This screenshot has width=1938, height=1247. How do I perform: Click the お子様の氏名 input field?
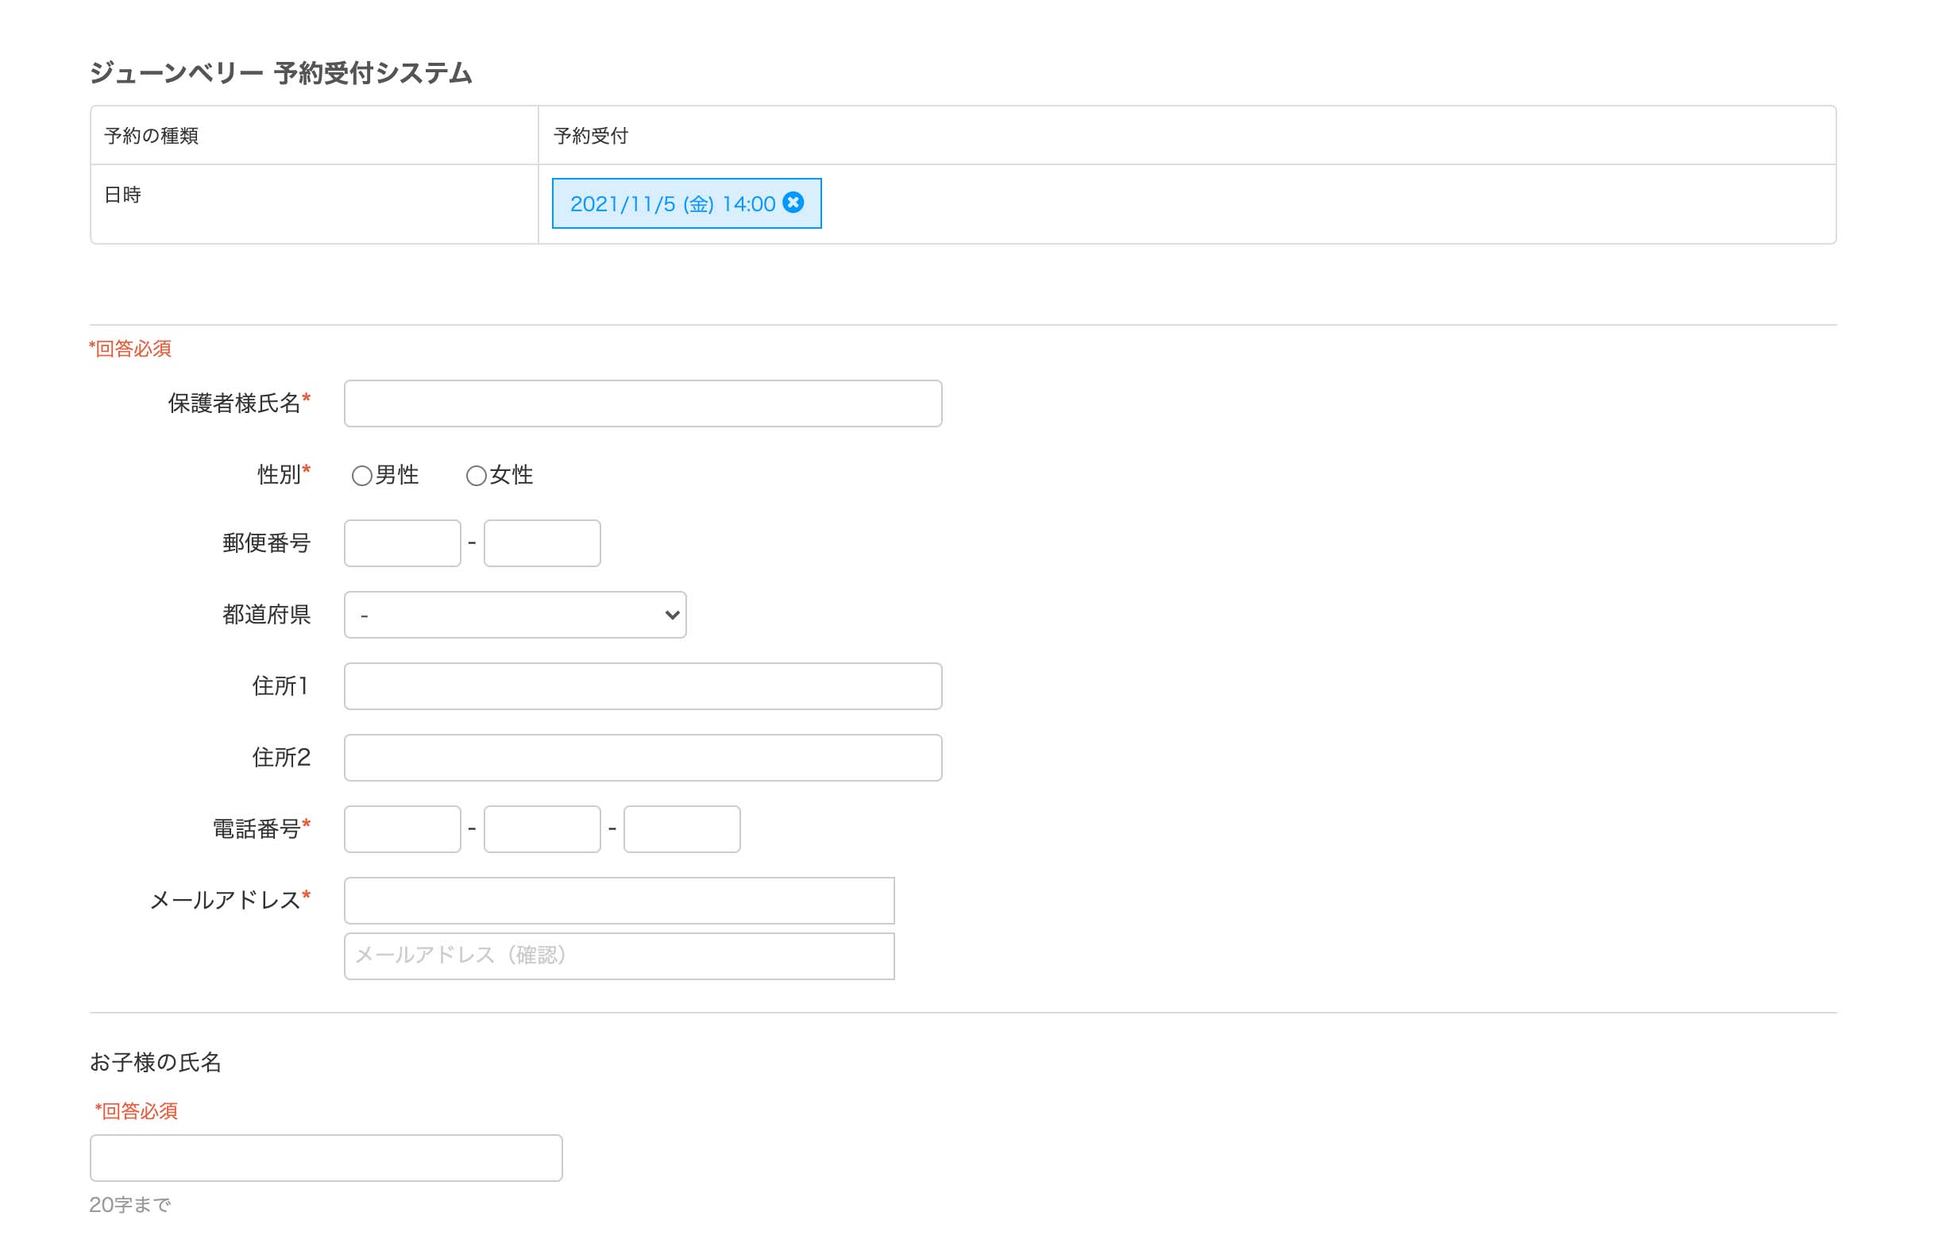pos(326,1158)
